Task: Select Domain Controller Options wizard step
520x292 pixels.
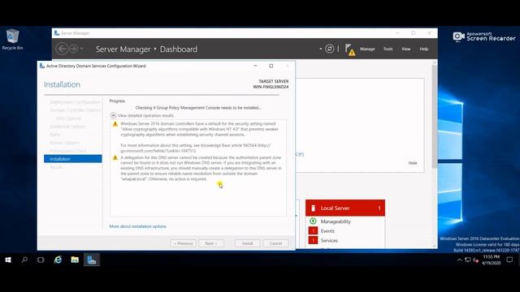Action: pyautogui.click(x=76, y=110)
